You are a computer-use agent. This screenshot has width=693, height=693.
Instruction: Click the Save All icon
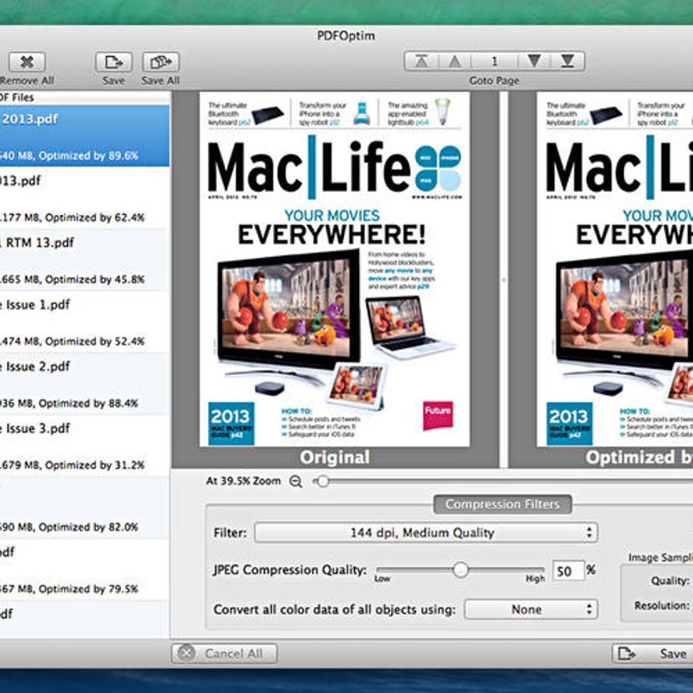[x=160, y=61]
